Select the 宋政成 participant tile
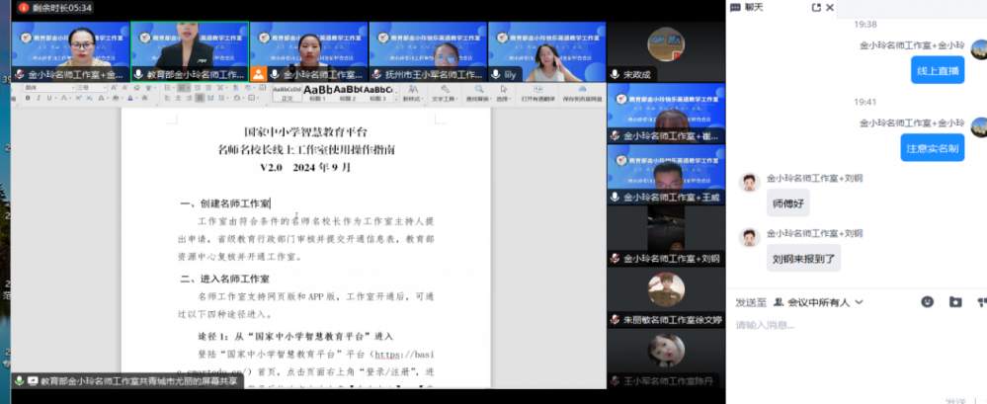Viewport: 987px width, 404px height. [x=666, y=51]
